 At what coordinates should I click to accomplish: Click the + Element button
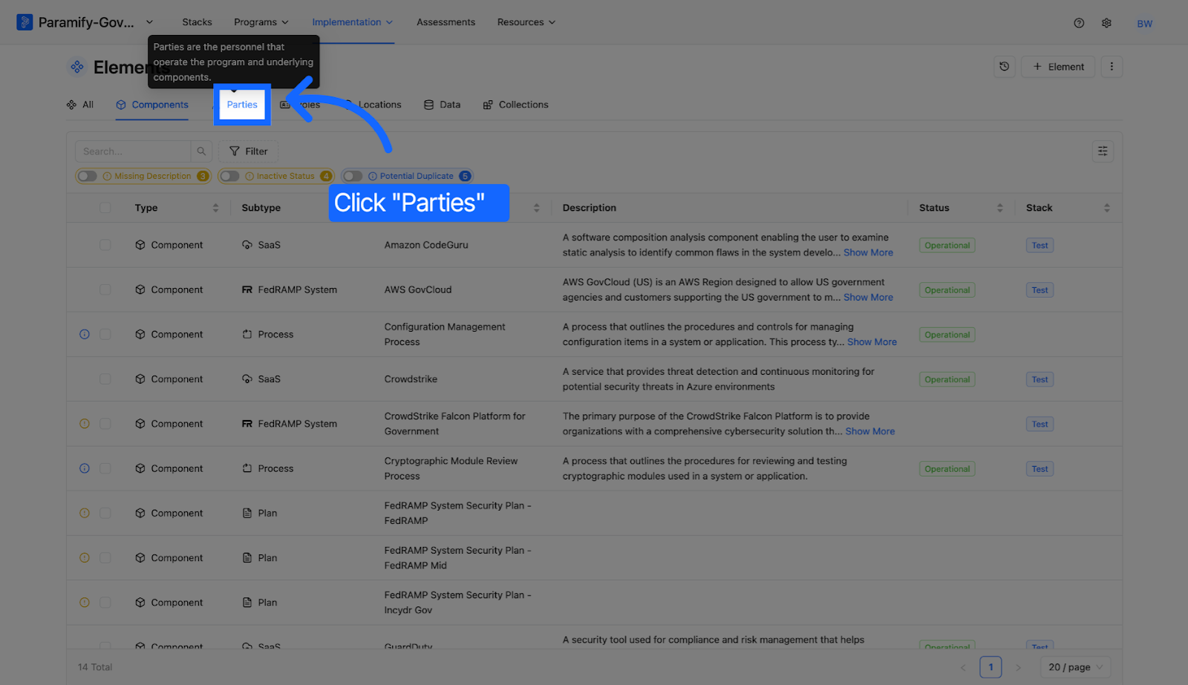(1058, 67)
